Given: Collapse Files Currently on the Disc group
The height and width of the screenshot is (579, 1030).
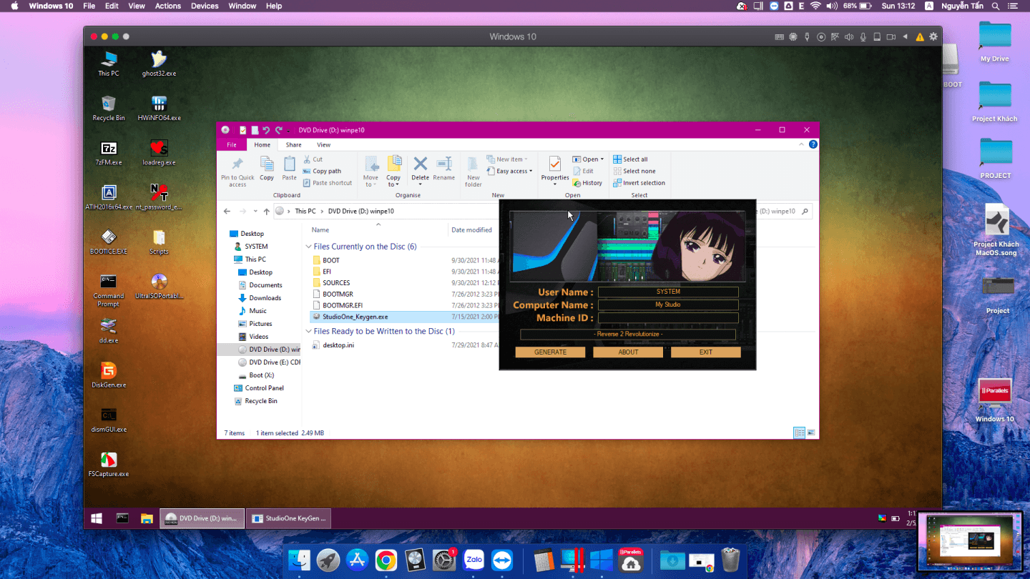Looking at the screenshot, I should (308, 247).
